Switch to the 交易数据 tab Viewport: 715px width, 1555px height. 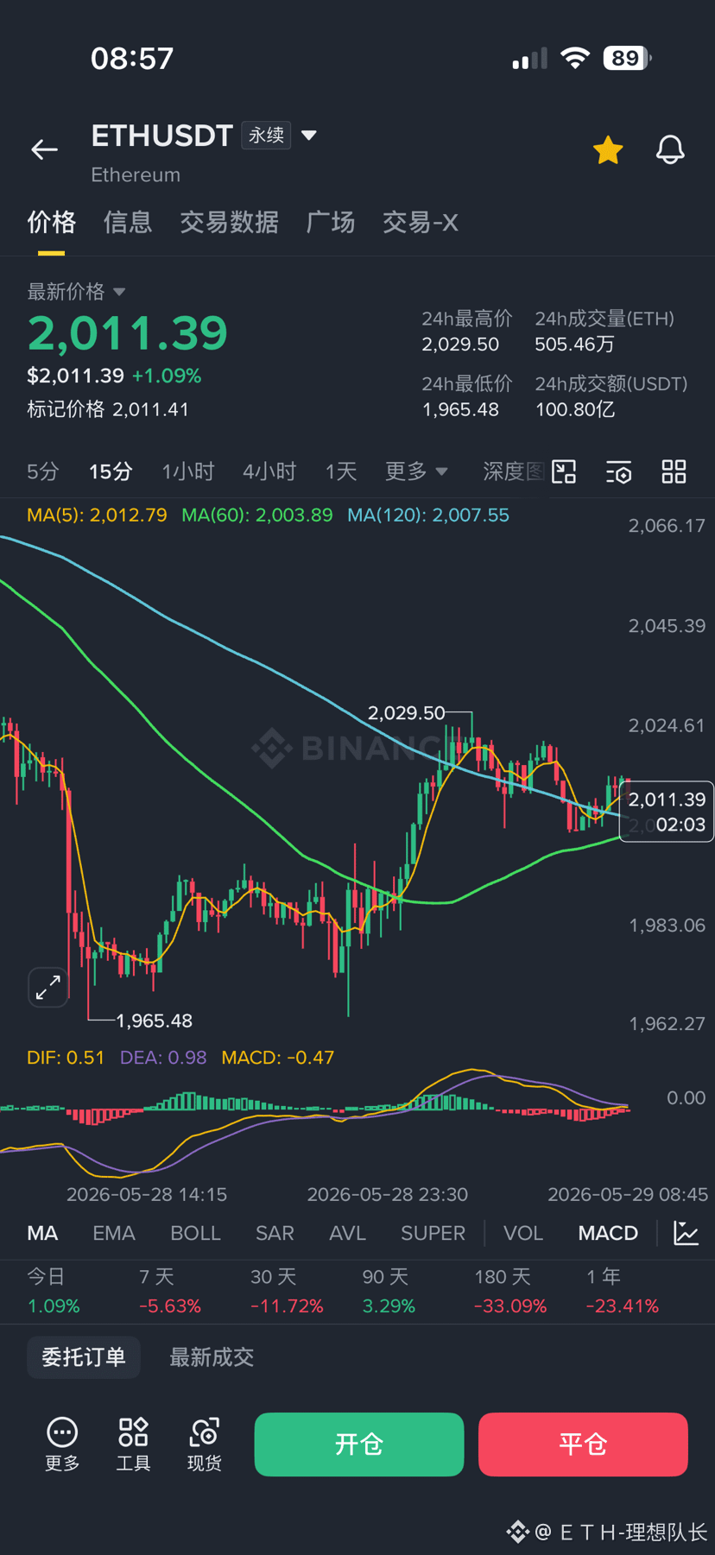point(229,223)
